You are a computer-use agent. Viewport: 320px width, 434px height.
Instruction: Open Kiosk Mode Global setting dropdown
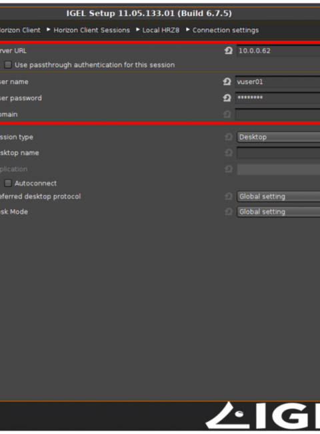pos(278,212)
